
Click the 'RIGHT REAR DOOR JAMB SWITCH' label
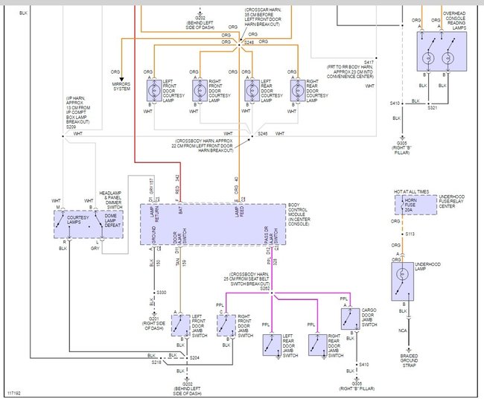tap(336, 345)
